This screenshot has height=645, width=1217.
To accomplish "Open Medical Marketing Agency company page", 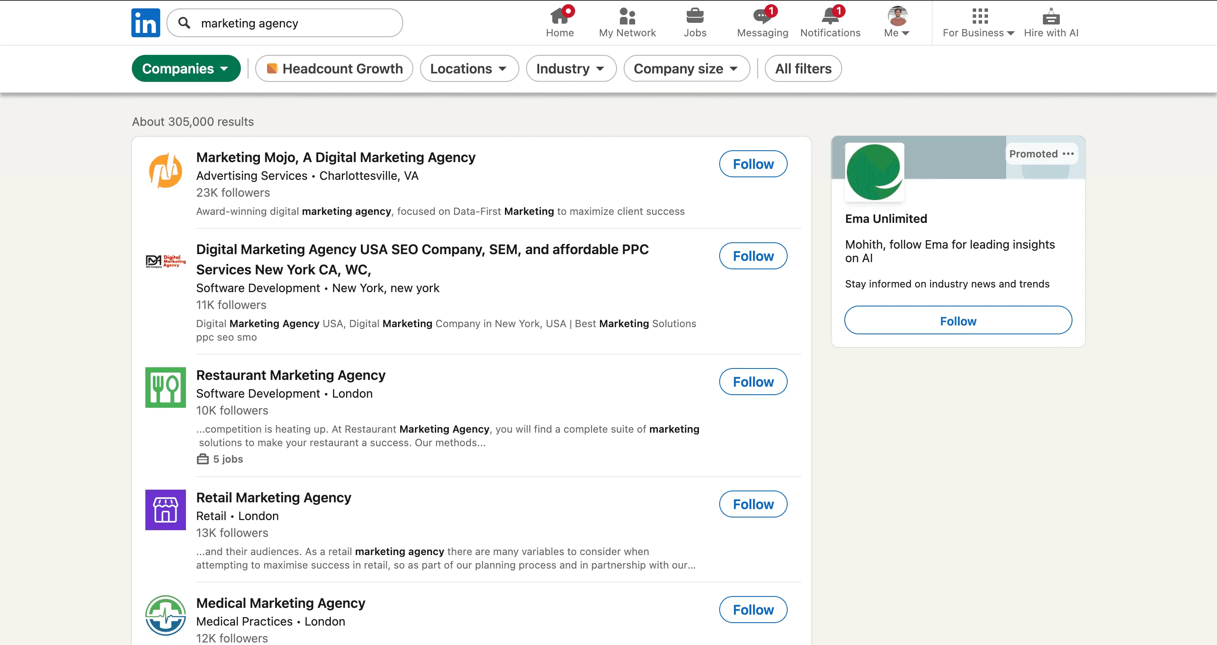I will tap(281, 602).
